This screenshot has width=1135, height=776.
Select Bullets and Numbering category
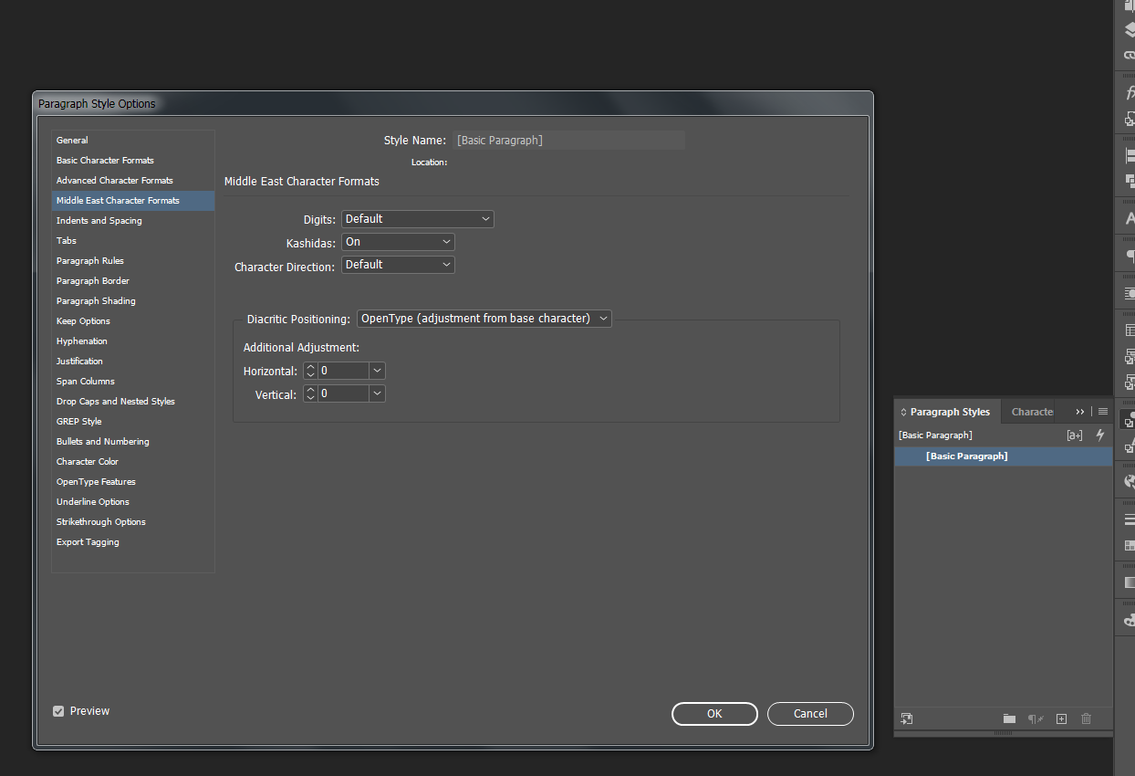pyautogui.click(x=133, y=442)
